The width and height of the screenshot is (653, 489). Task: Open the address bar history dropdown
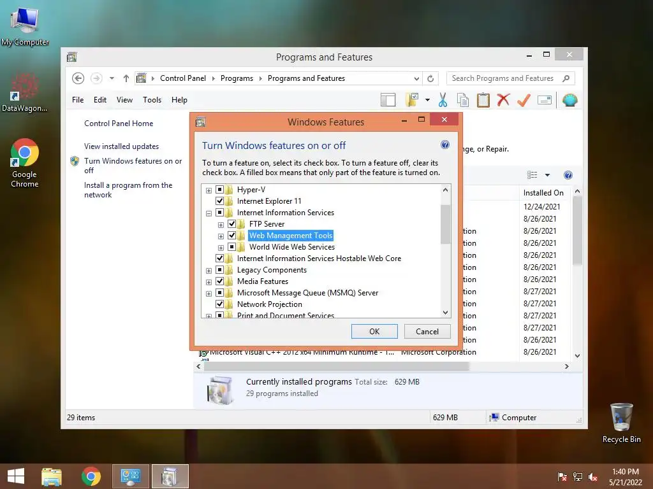416,78
